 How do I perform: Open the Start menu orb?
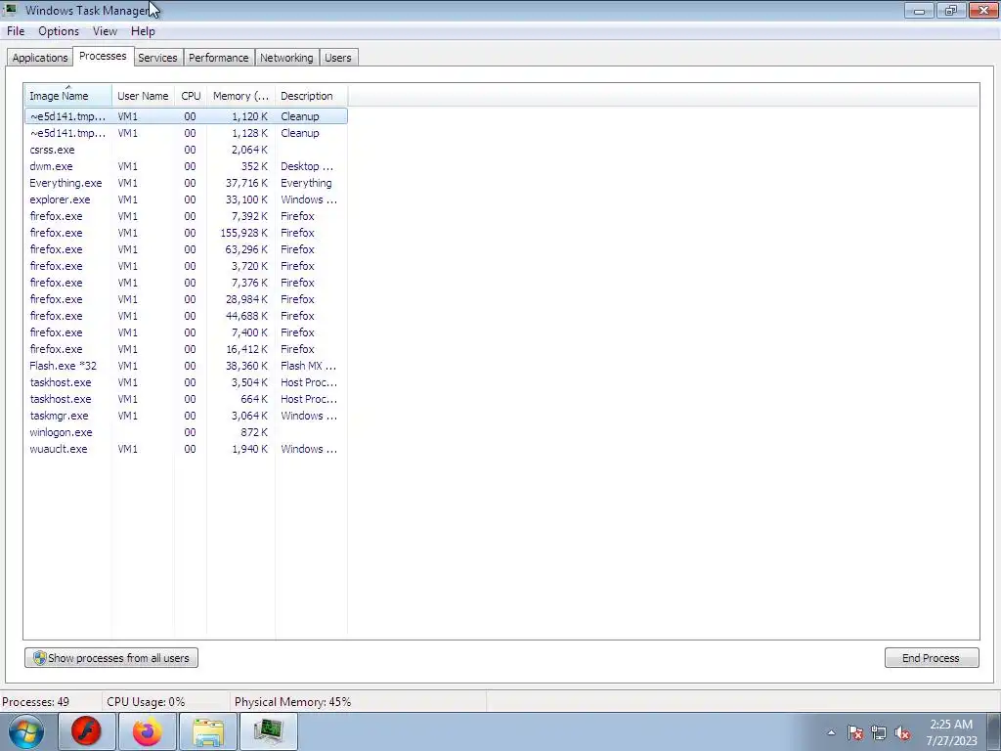(26, 731)
